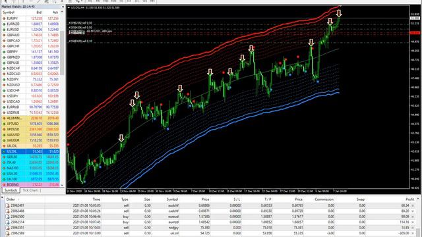Viewport: 422px width, 237px height.
Task: Click the order icon for 29962514
Action: (7, 223)
